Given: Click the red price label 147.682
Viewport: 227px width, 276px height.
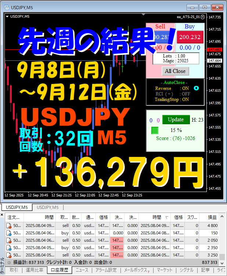Looking at the screenshot, I should 215,50.
